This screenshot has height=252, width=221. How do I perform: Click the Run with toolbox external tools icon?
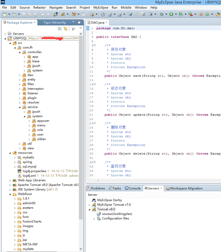(191, 14)
